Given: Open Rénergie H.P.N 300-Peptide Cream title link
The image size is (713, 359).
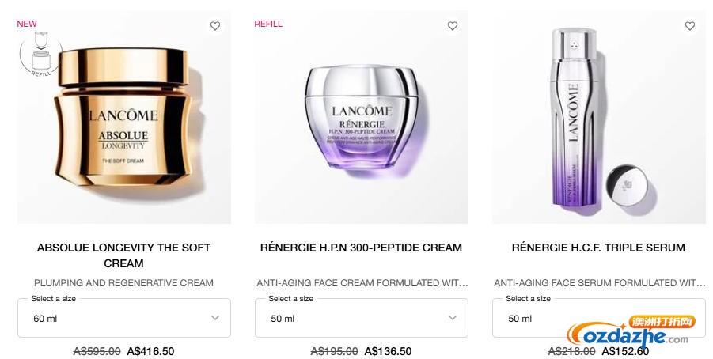Looking at the screenshot, I should (361, 248).
